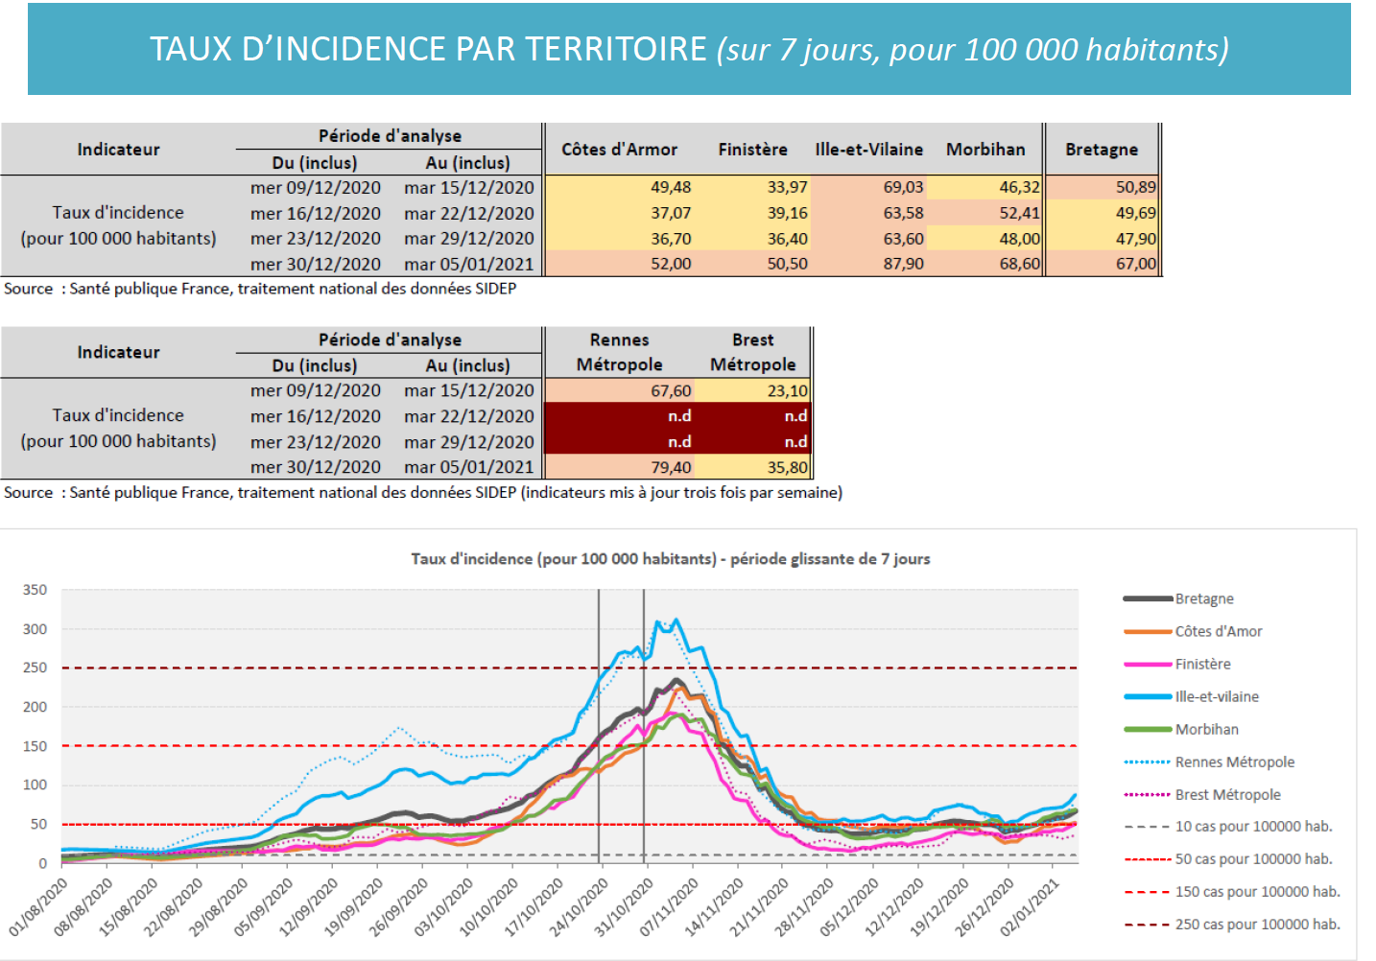Click the 02/01/2021 x-axis date label
This screenshot has width=1376, height=961.
tap(1029, 906)
